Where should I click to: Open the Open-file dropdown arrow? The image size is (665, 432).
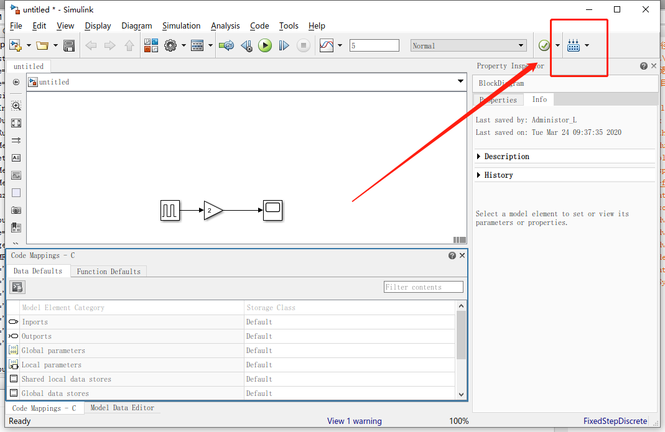point(55,45)
